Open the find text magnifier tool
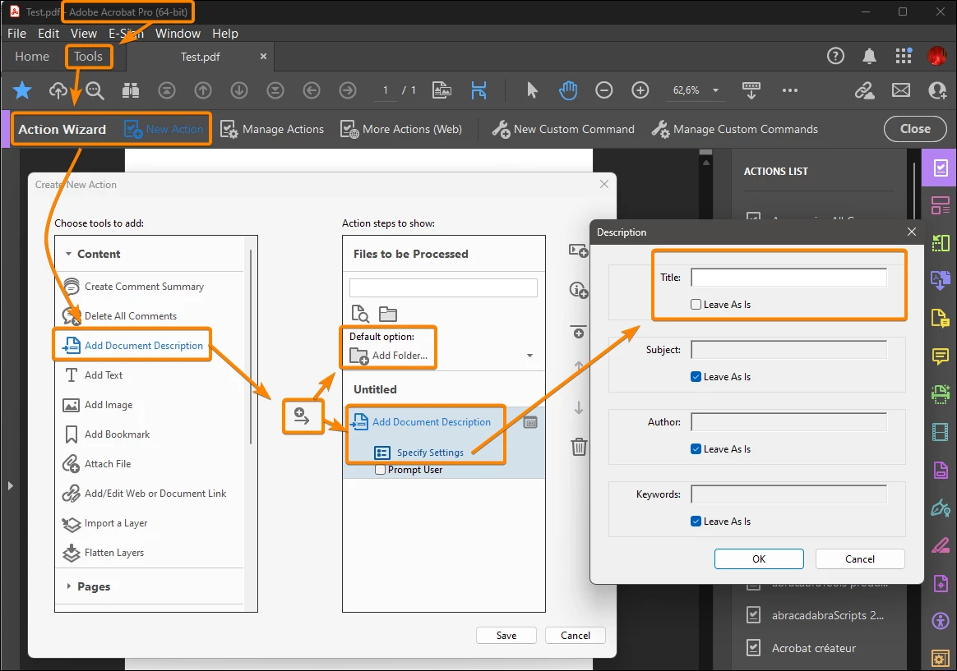 (x=95, y=91)
